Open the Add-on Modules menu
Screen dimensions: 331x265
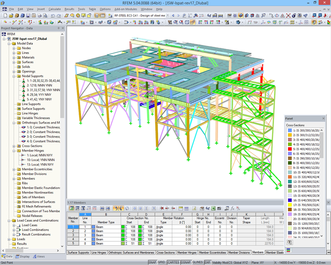pyautogui.click(x=125, y=9)
